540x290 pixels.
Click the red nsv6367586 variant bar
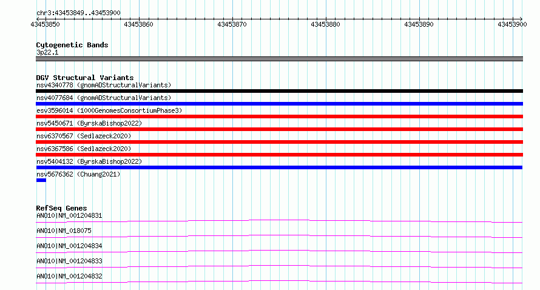pos(279,155)
